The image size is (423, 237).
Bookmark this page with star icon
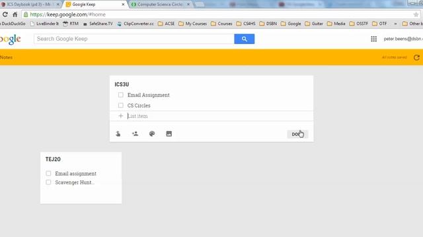pyautogui.click(x=416, y=14)
